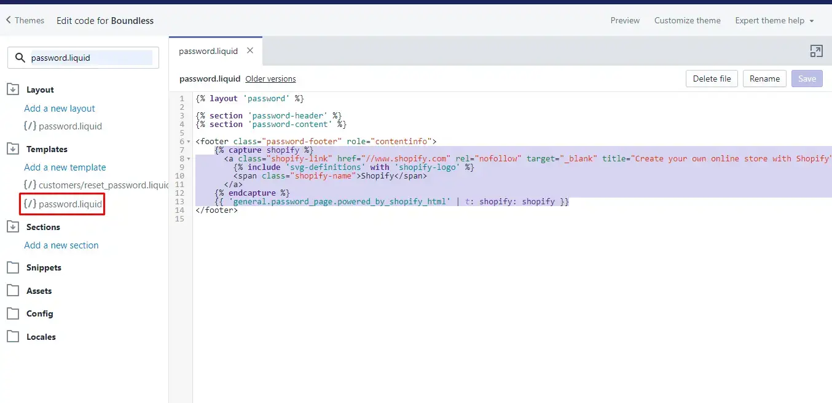Fold code at line 8 arrow
Viewport: 832px width, 403px height.
tap(189, 159)
